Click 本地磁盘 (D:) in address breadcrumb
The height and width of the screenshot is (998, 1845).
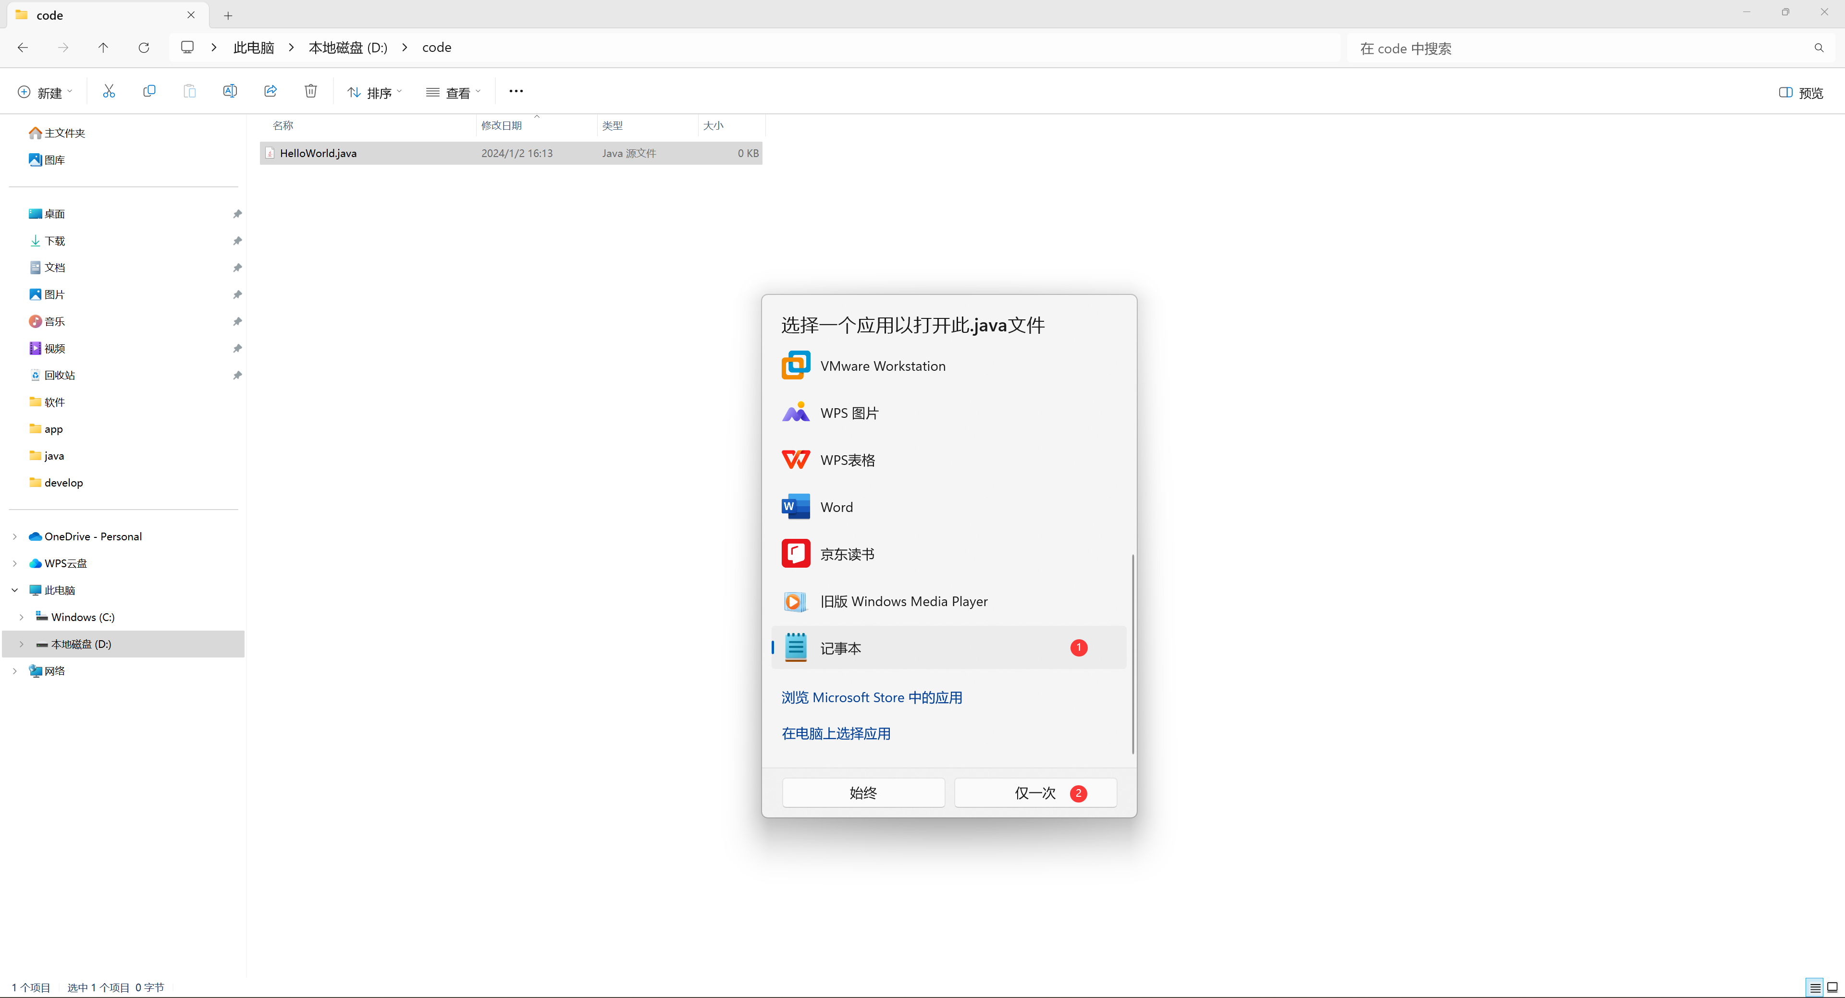pos(348,47)
